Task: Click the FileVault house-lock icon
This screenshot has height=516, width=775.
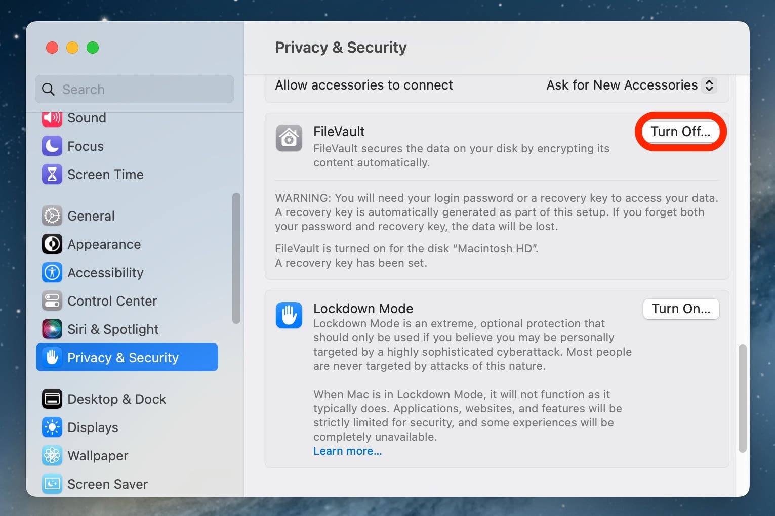Action: pyautogui.click(x=289, y=138)
